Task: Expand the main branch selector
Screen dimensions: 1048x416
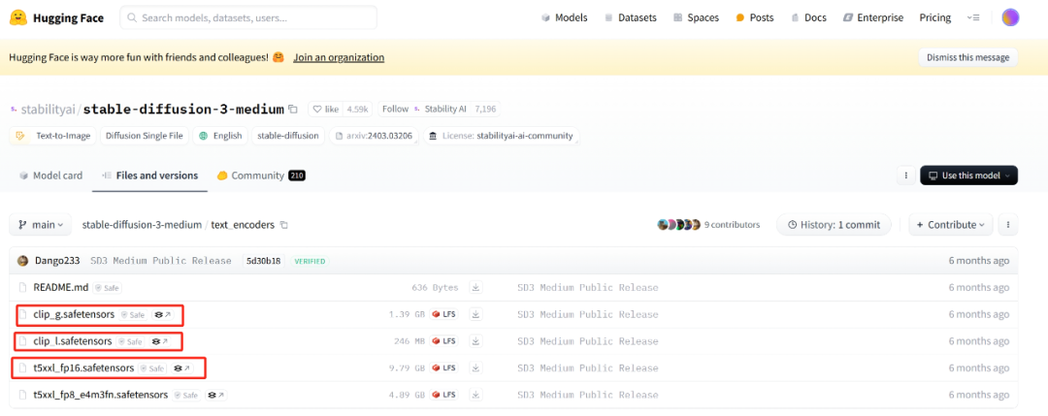Action: [40, 225]
